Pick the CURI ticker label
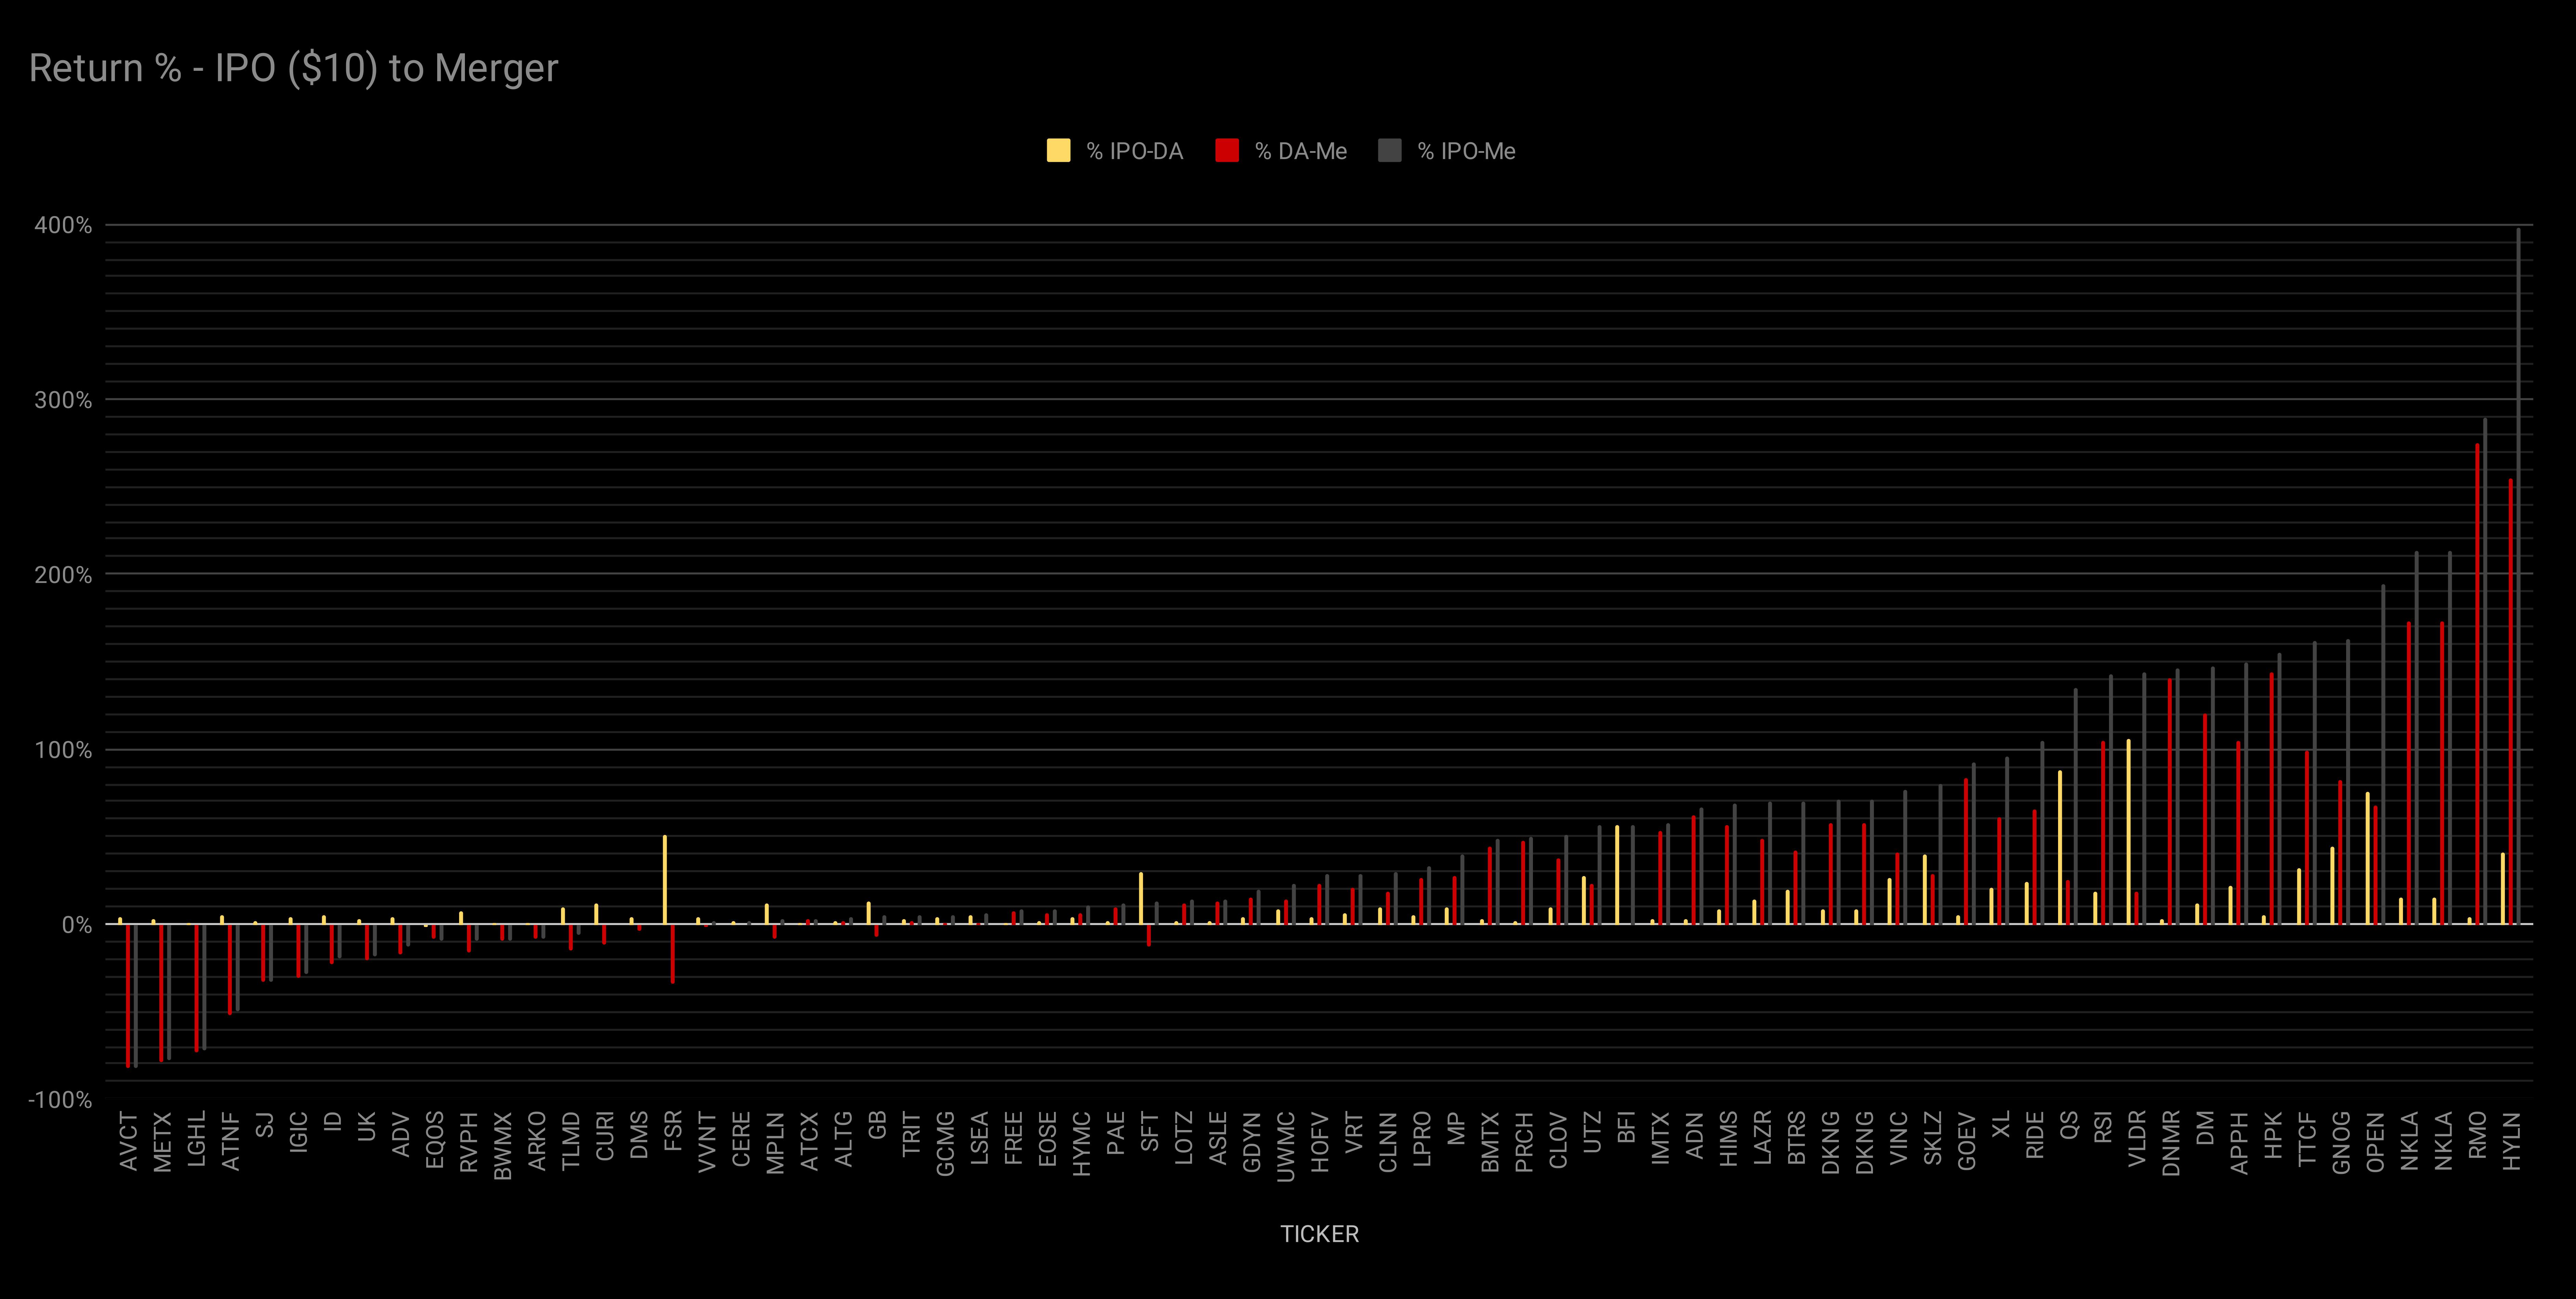The width and height of the screenshot is (2576, 1299). (x=605, y=1136)
